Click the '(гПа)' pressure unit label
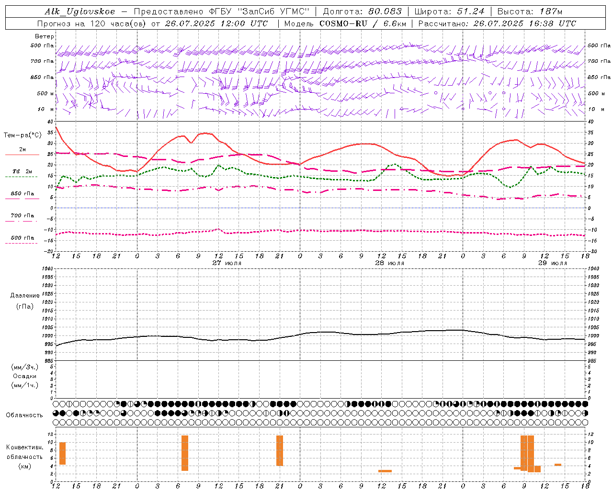This screenshot has width=613, height=490. tap(25, 306)
